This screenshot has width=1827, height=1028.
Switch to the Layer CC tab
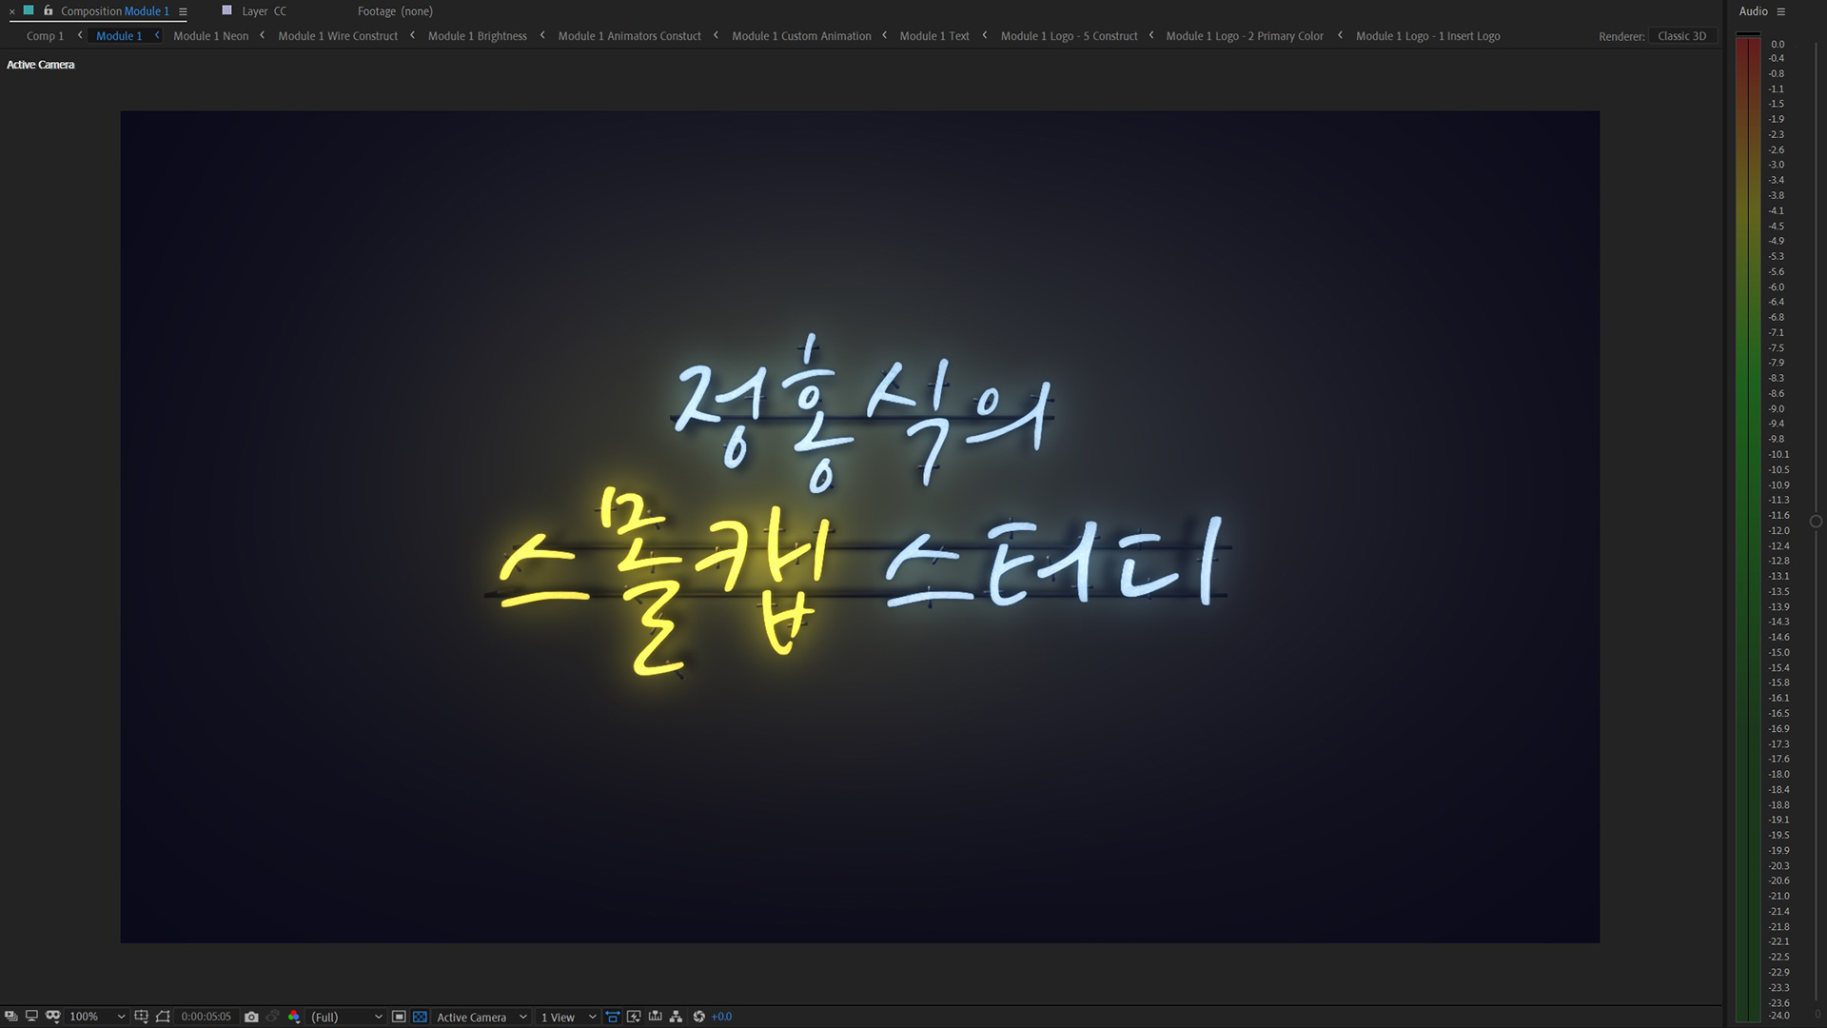263,11
